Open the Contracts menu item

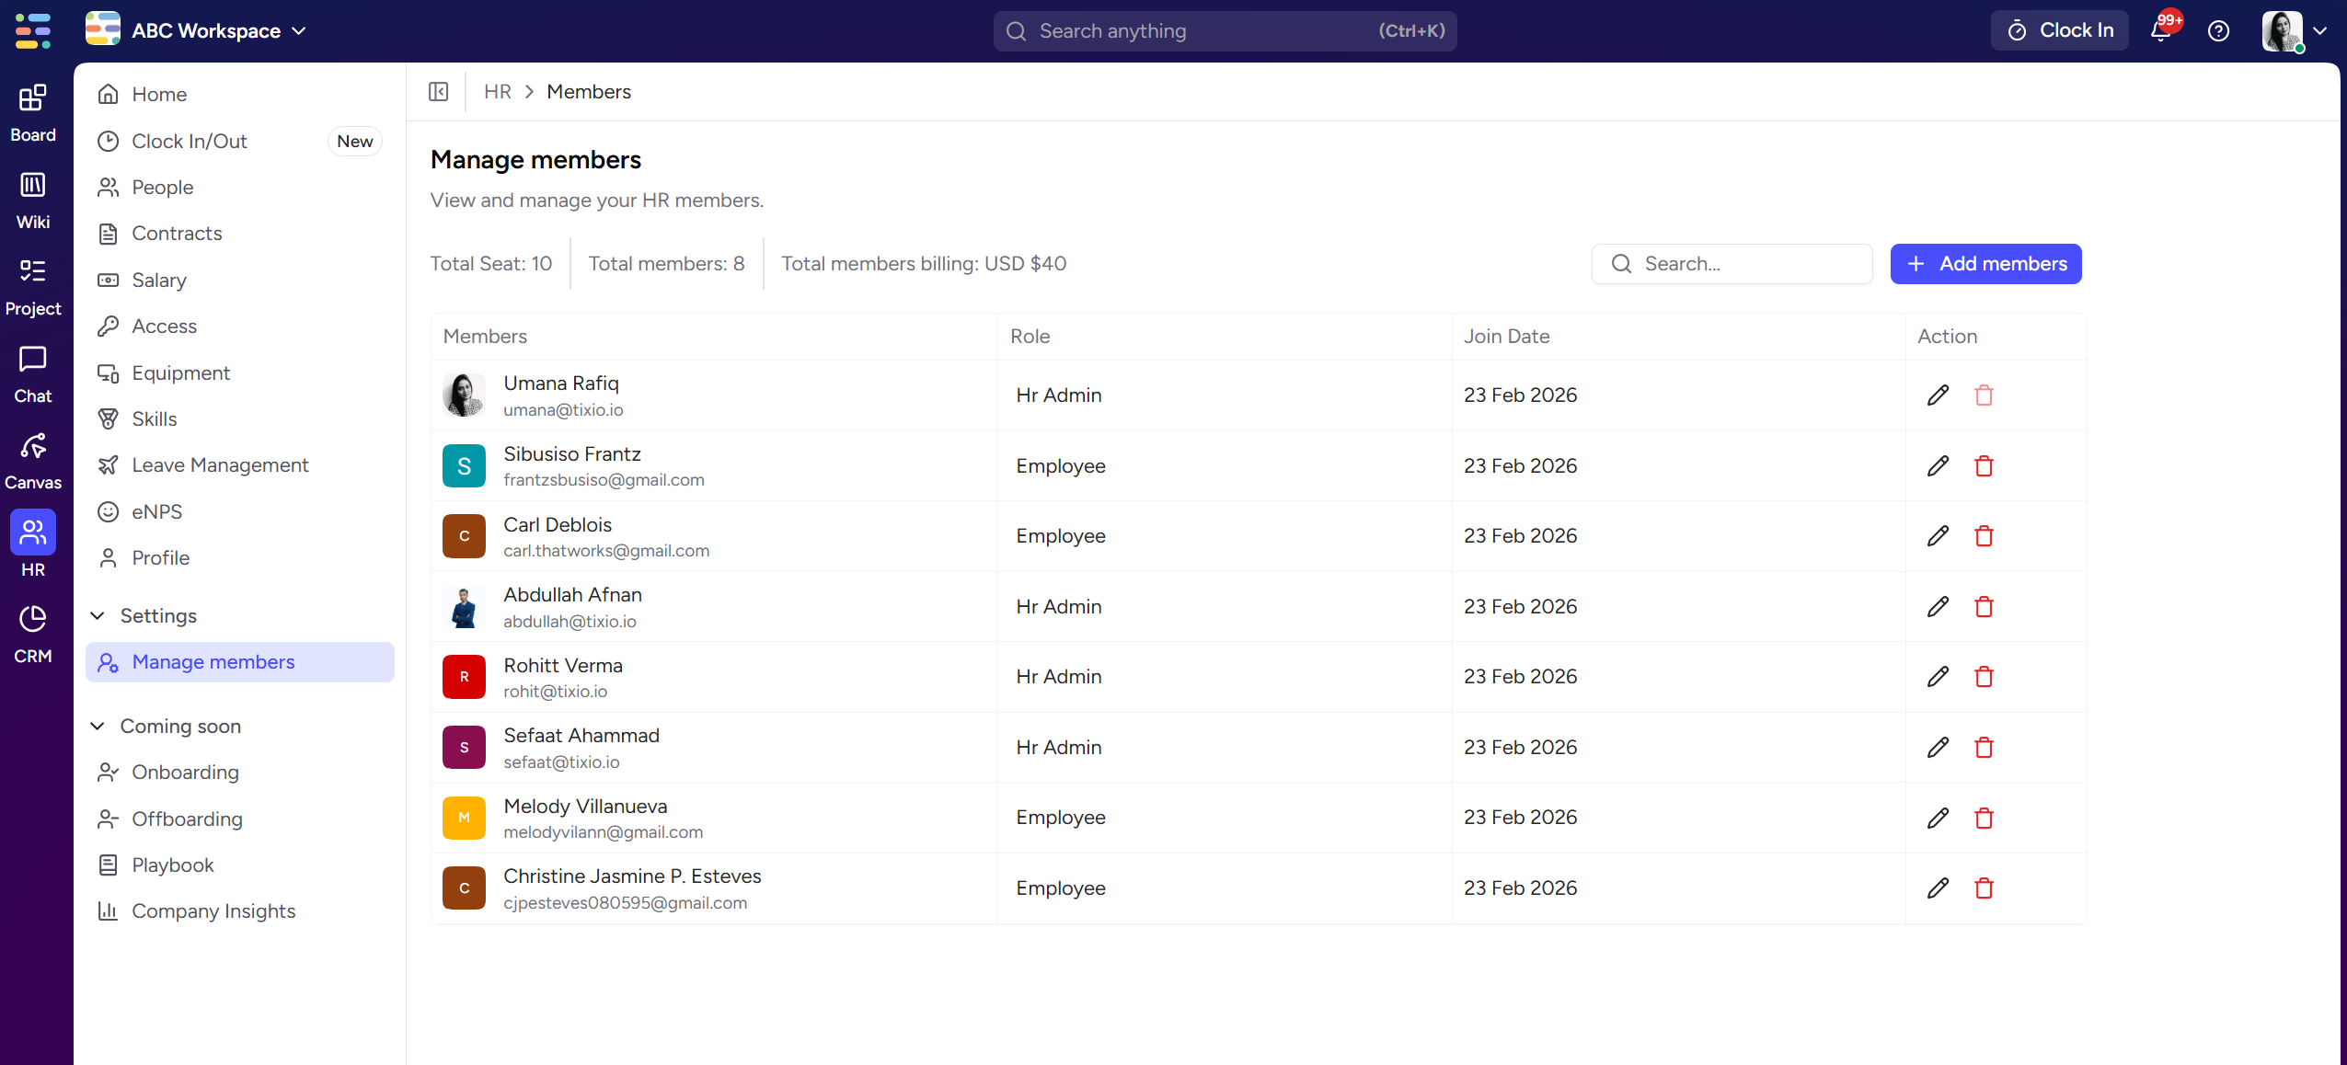click(x=177, y=234)
